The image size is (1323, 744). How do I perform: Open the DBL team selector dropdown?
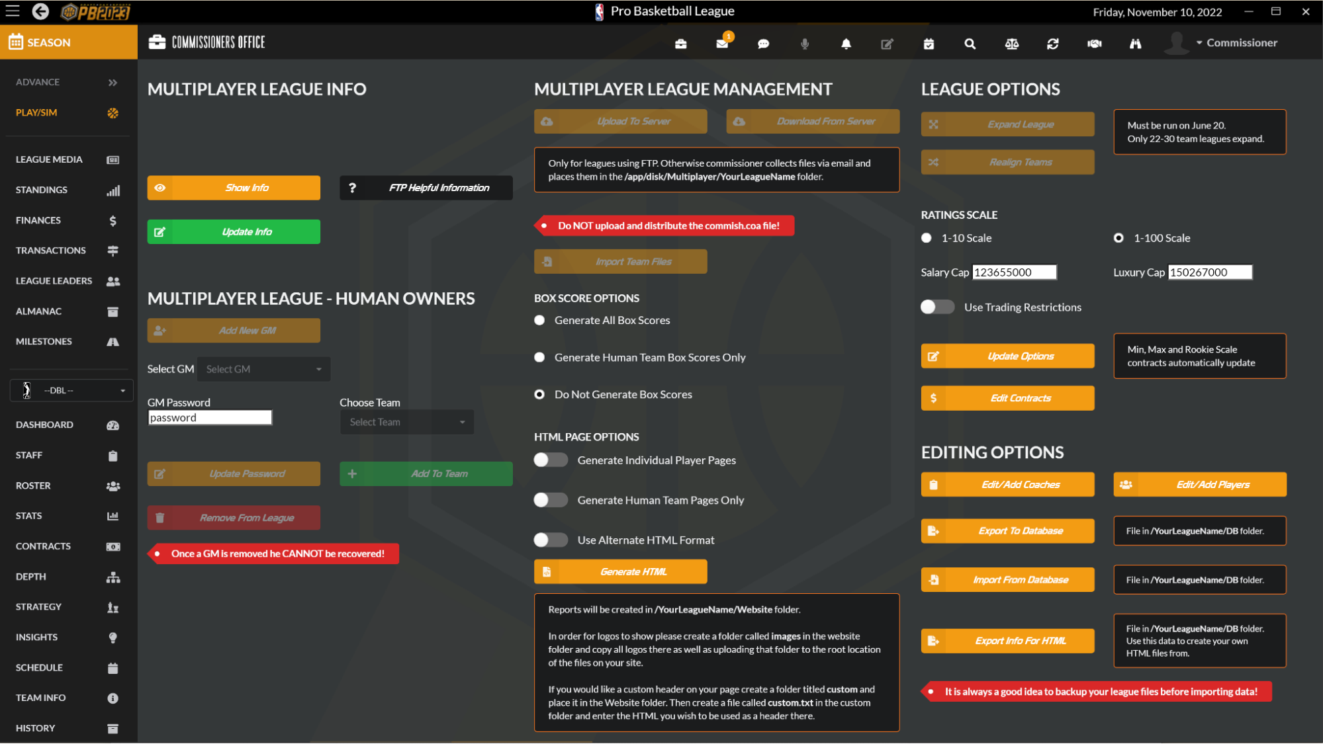point(71,390)
